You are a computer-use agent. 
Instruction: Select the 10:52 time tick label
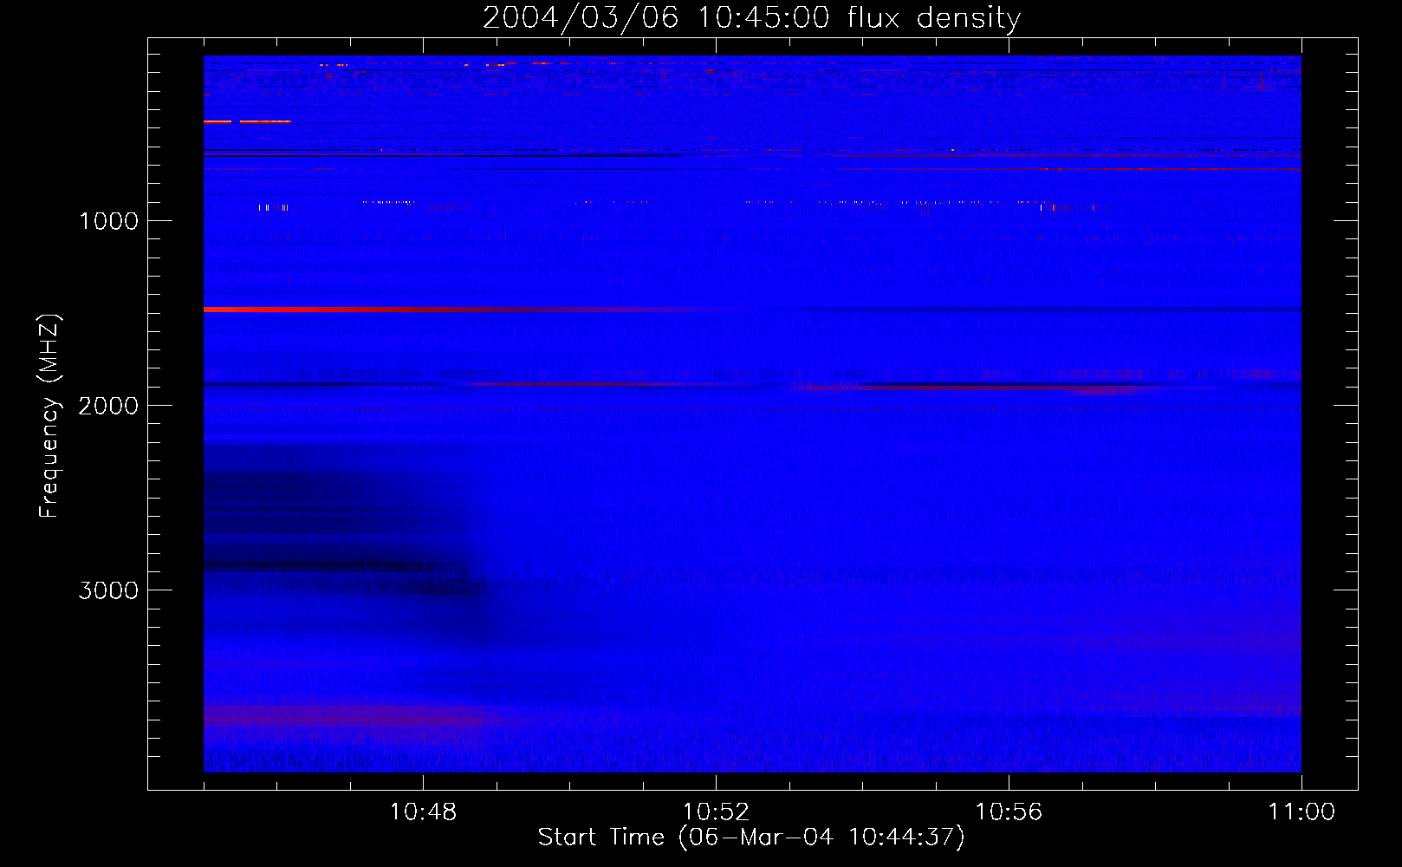click(x=716, y=812)
